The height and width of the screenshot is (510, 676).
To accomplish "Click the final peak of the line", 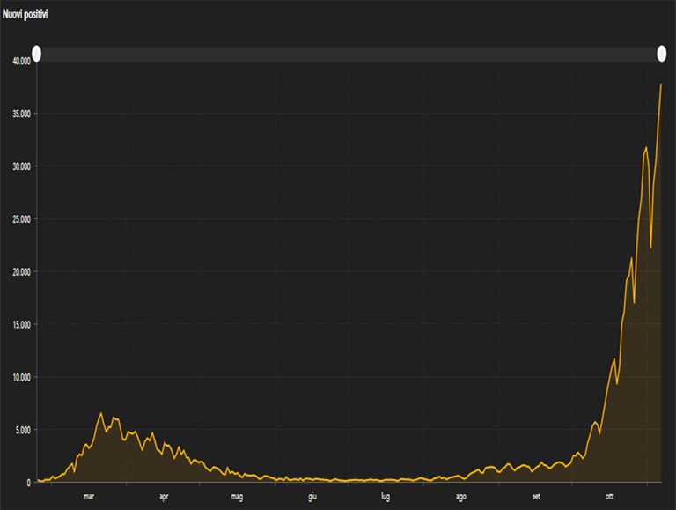I will click(x=661, y=85).
